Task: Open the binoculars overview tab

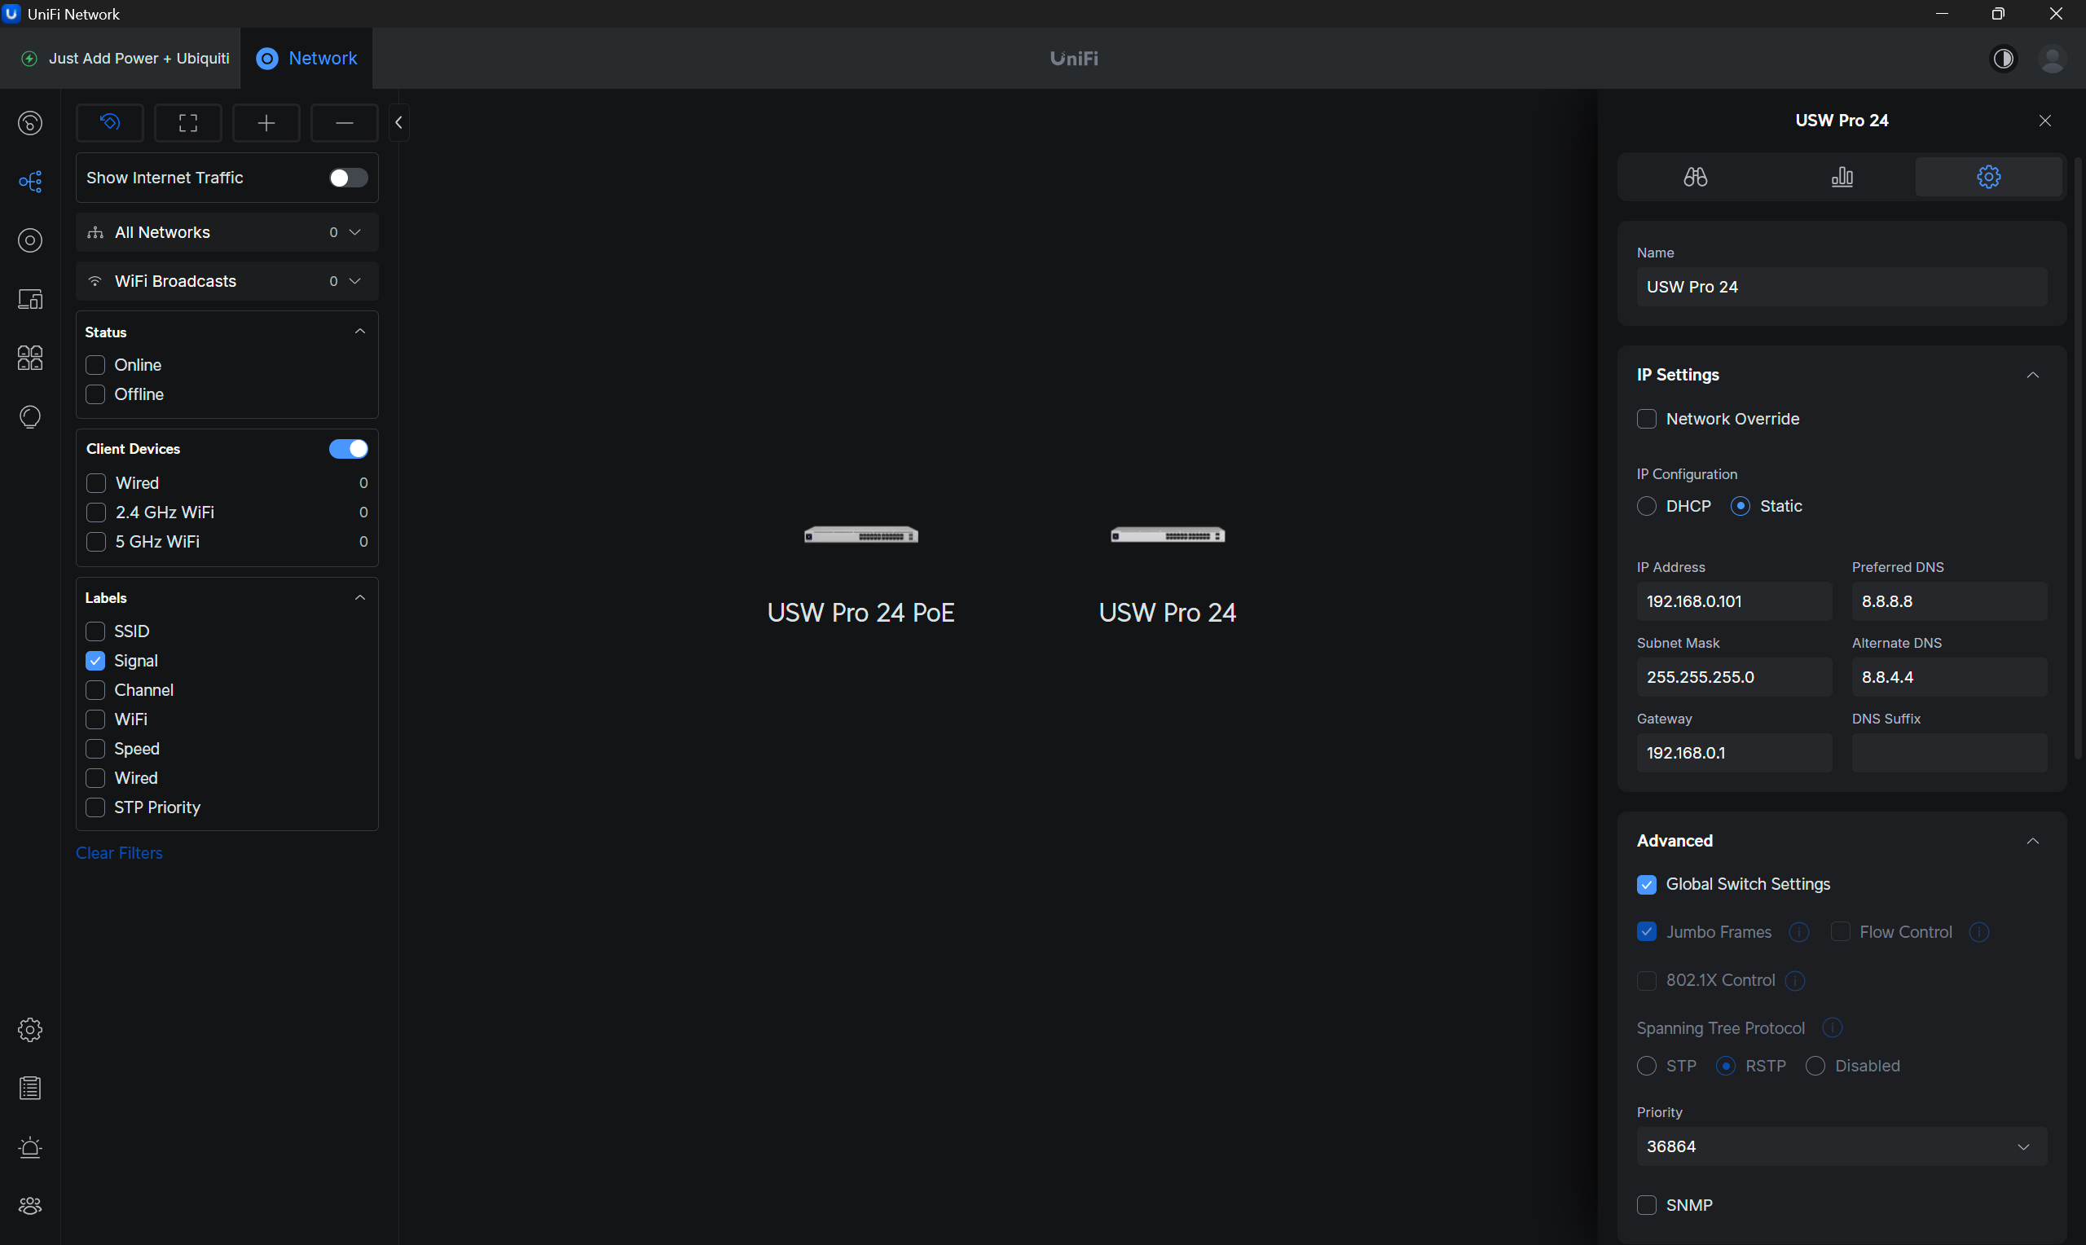Action: tap(1694, 177)
